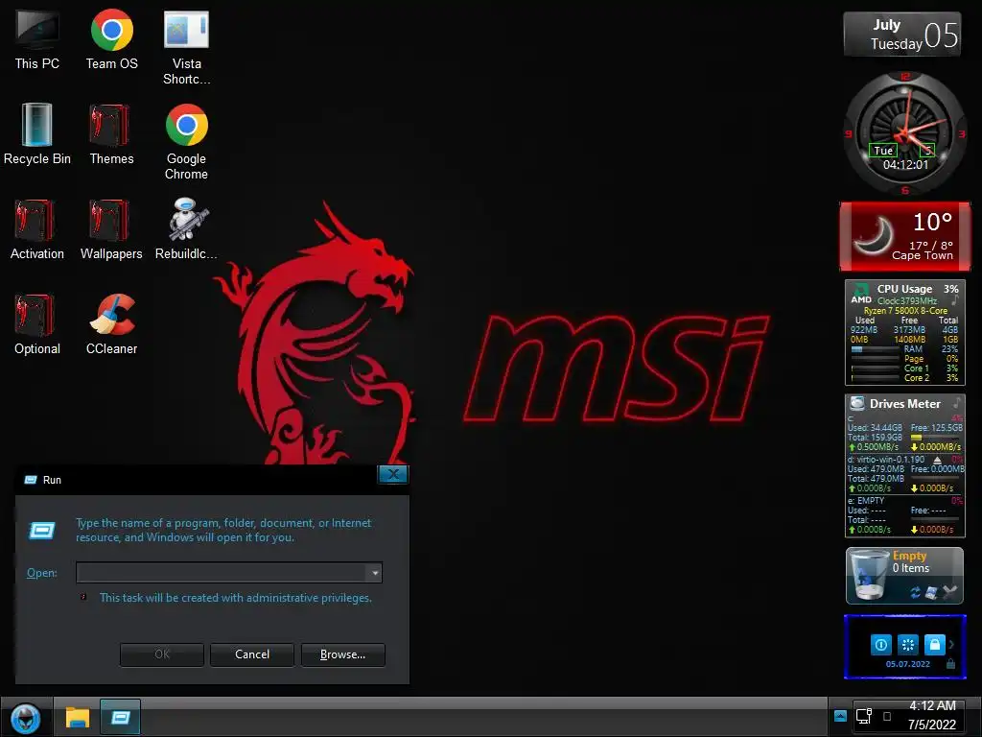This screenshot has width=982, height=737.
Task: Click the Run taskbar button
Action: [x=120, y=718]
